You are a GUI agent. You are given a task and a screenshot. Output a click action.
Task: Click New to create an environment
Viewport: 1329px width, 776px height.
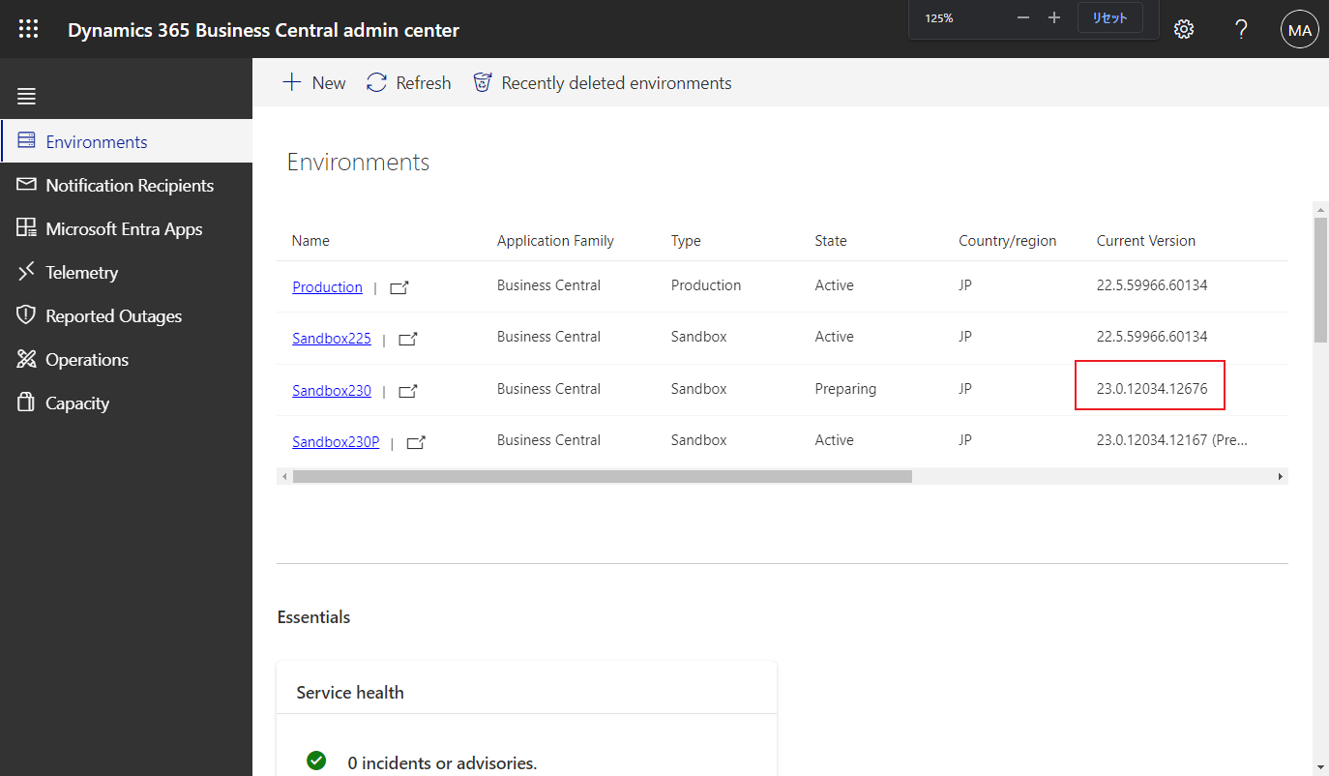click(x=313, y=82)
